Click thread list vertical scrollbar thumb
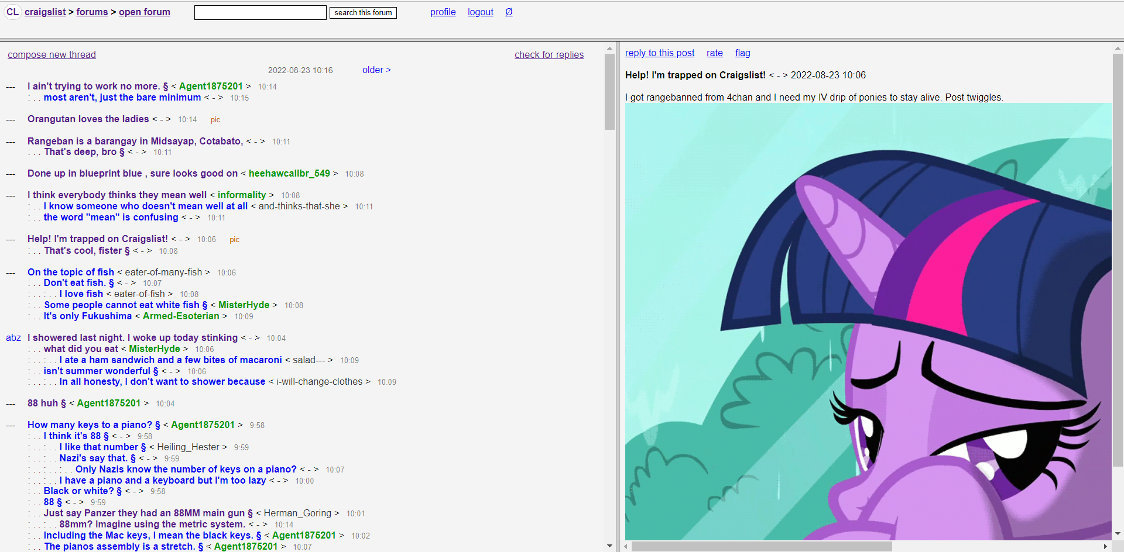Viewport: 1124px width, 552px height. pyautogui.click(x=609, y=92)
